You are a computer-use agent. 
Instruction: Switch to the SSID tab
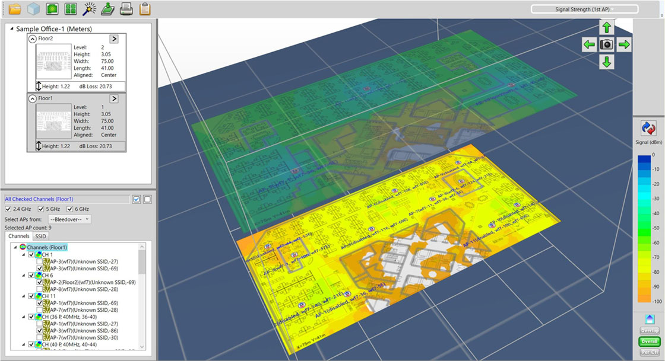(40, 236)
